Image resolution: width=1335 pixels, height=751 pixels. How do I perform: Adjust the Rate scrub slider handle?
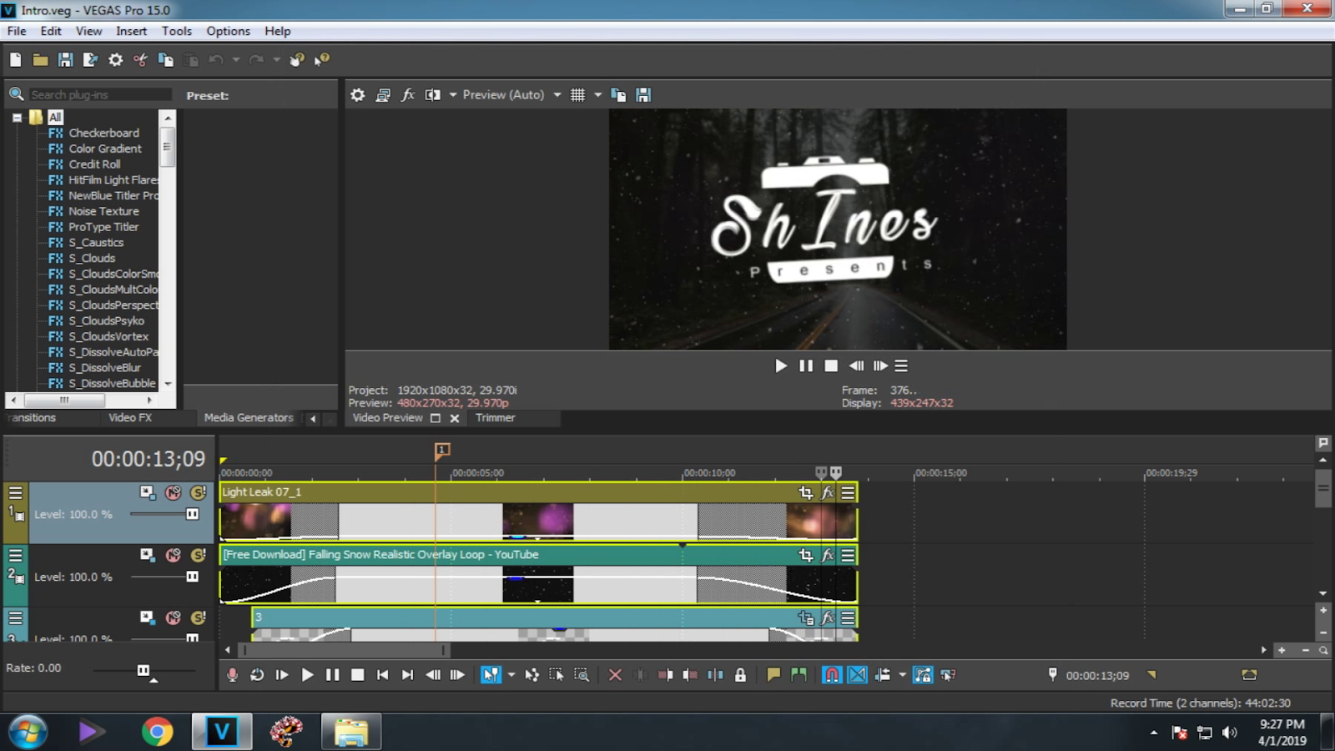[144, 670]
